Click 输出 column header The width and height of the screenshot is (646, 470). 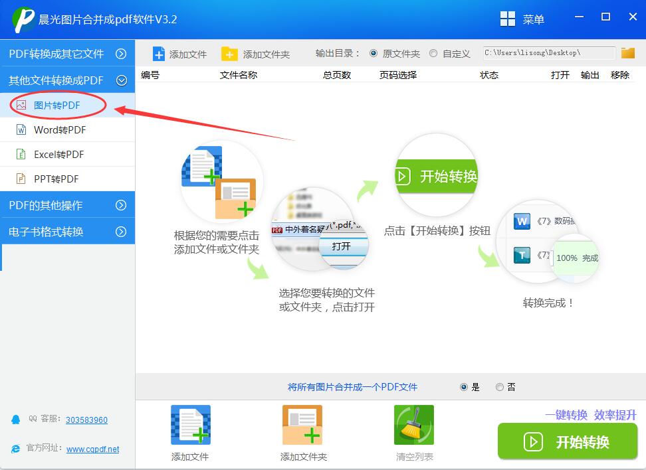[590, 75]
